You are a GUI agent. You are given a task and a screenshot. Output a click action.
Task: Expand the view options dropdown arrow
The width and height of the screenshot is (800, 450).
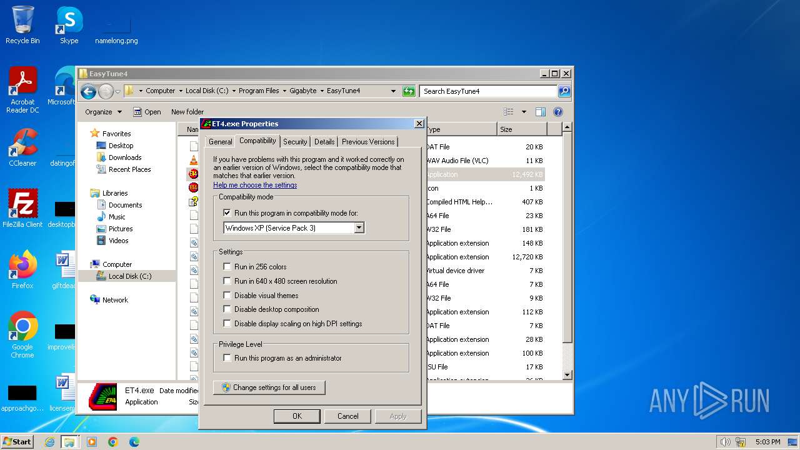pyautogui.click(x=524, y=112)
